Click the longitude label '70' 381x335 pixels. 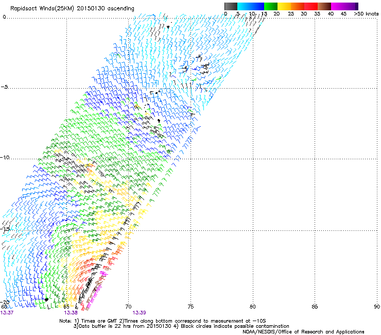click(128, 307)
